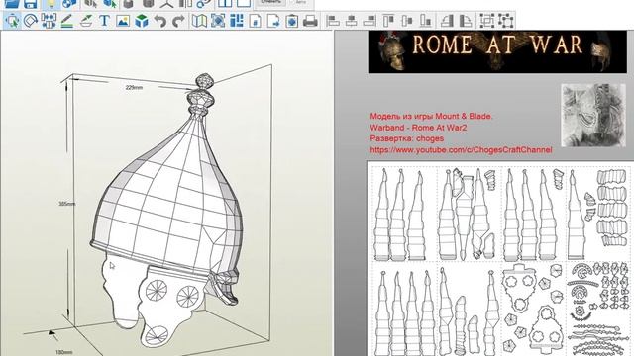This screenshot has height=356, width=634.
Task: Click the single page settings icon
Action: 255,21
